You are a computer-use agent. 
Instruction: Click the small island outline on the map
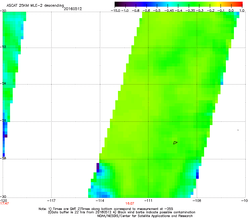175,143
